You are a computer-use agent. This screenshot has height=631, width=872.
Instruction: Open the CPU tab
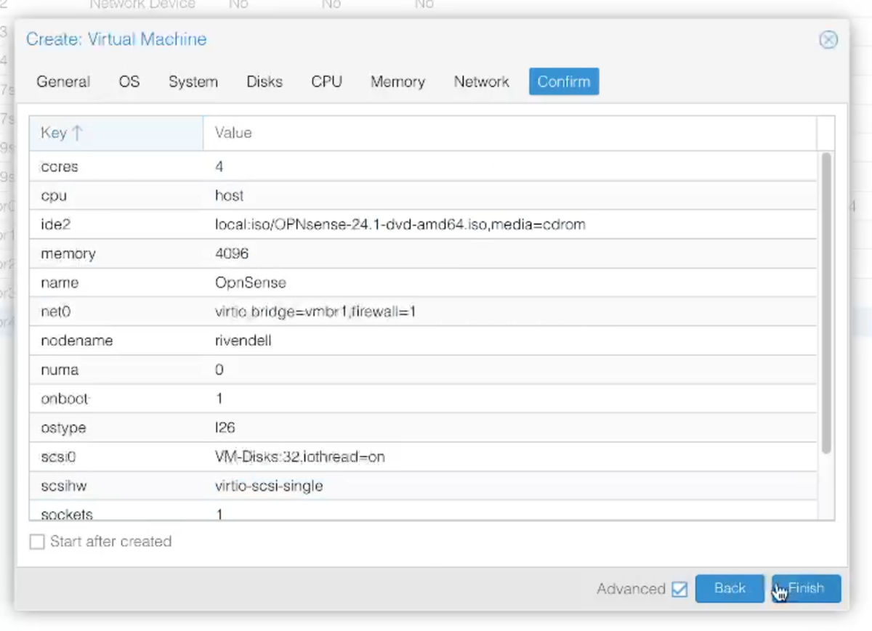(x=326, y=82)
